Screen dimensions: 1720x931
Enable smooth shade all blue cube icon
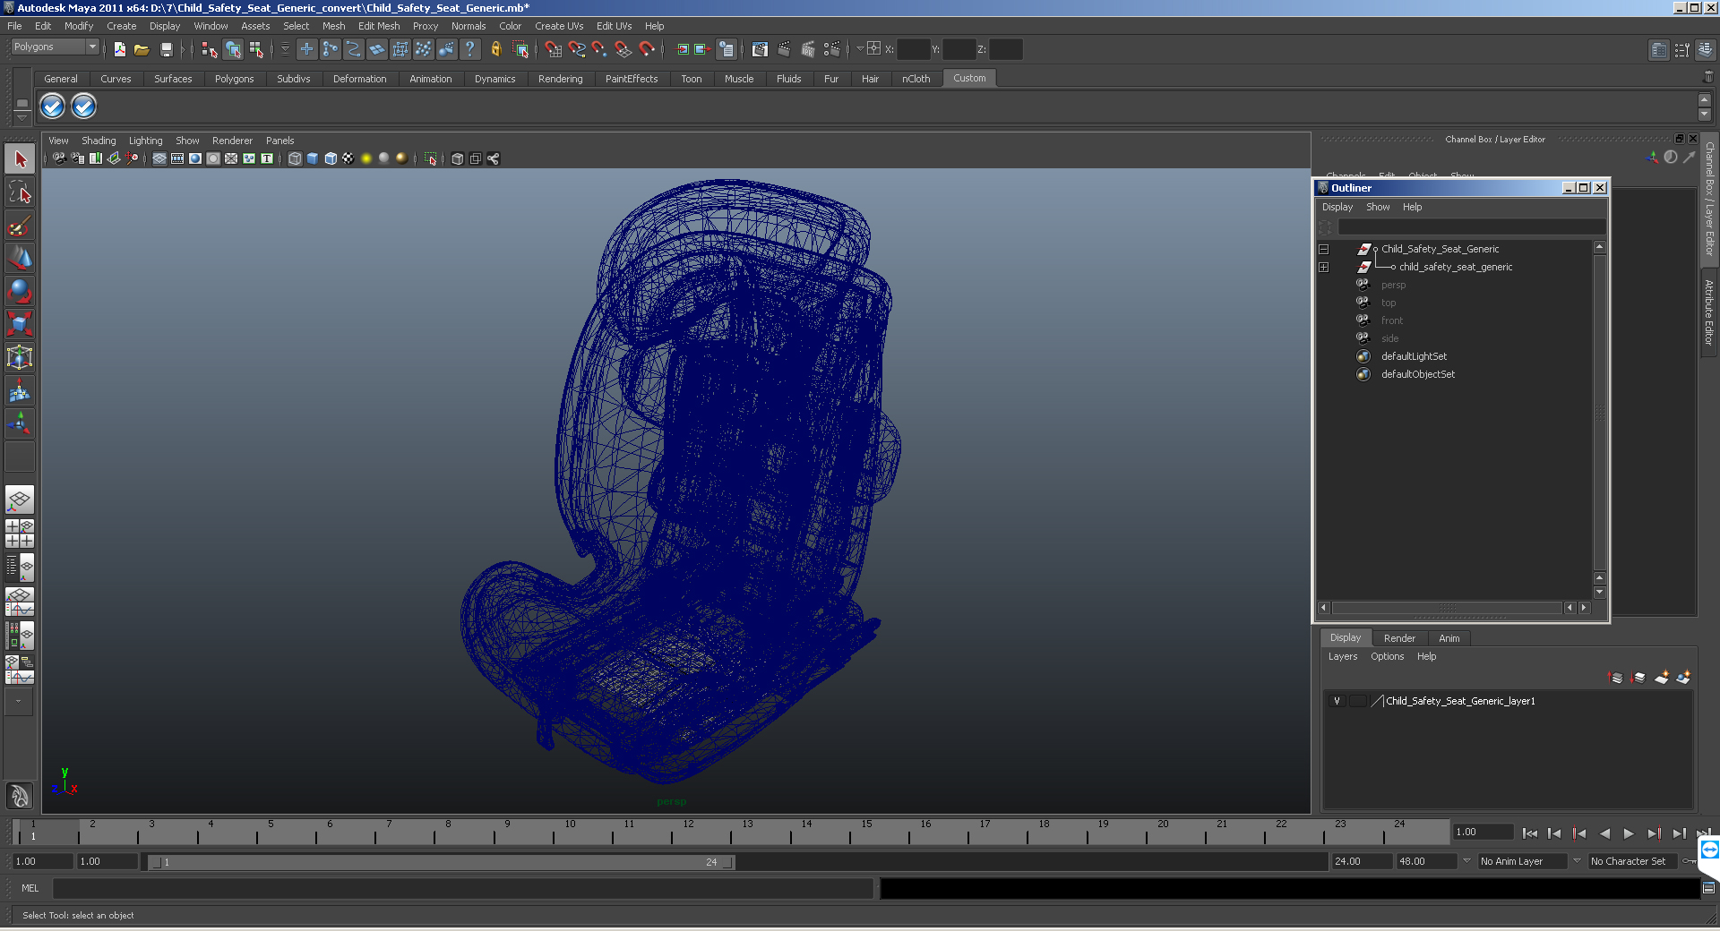pyautogui.click(x=313, y=158)
